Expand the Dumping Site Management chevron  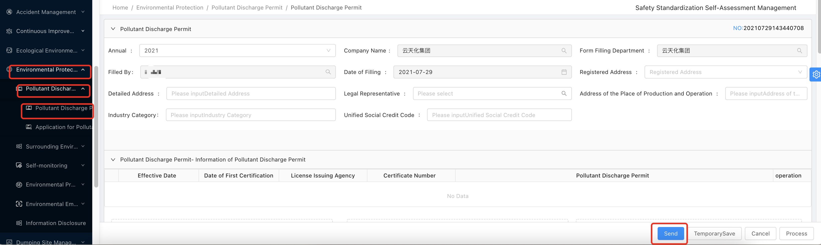[83, 242]
